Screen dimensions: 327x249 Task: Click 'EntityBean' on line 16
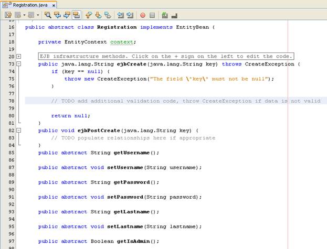tap(192, 27)
